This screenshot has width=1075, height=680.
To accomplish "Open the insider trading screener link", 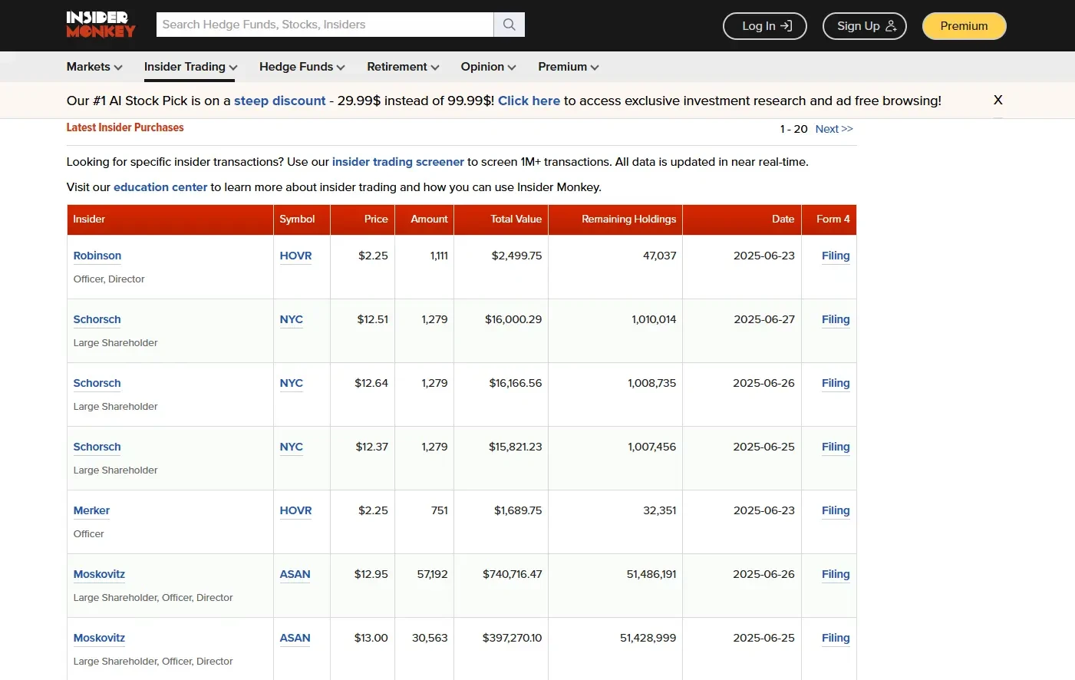I will 398,162.
